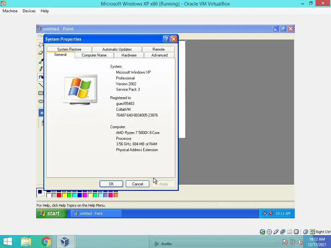Screen dimensions: 331x248
Task: Show hidden host tray icons arrow
Action: [x=277, y=242]
